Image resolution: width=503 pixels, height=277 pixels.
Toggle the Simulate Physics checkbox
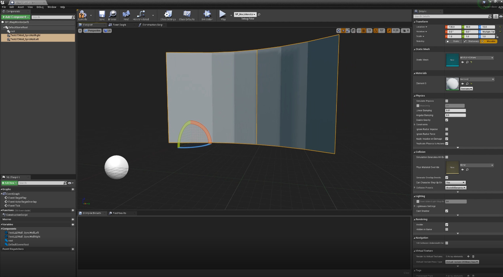click(447, 101)
